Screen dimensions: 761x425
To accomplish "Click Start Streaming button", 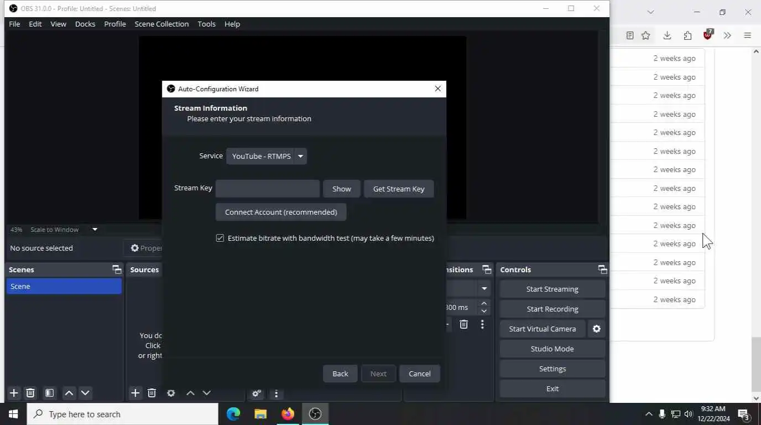I will click(x=552, y=289).
